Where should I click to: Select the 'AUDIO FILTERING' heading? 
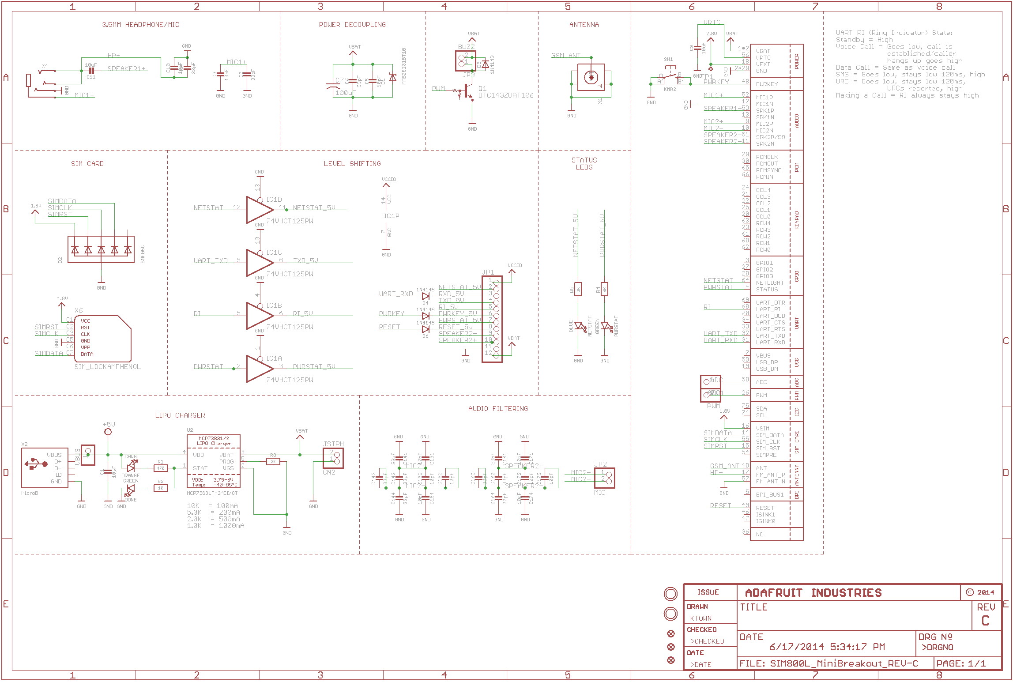498,409
